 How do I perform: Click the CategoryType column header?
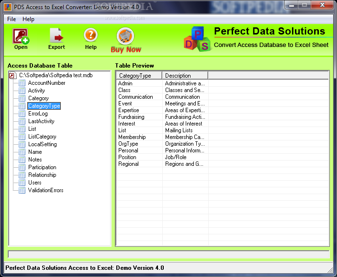[139, 76]
